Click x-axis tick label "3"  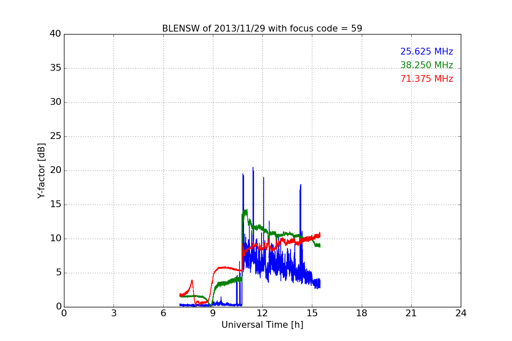tap(113, 313)
